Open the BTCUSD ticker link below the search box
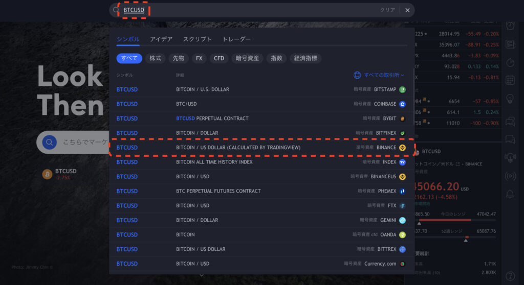The width and height of the screenshot is (524, 285). click(x=66, y=171)
